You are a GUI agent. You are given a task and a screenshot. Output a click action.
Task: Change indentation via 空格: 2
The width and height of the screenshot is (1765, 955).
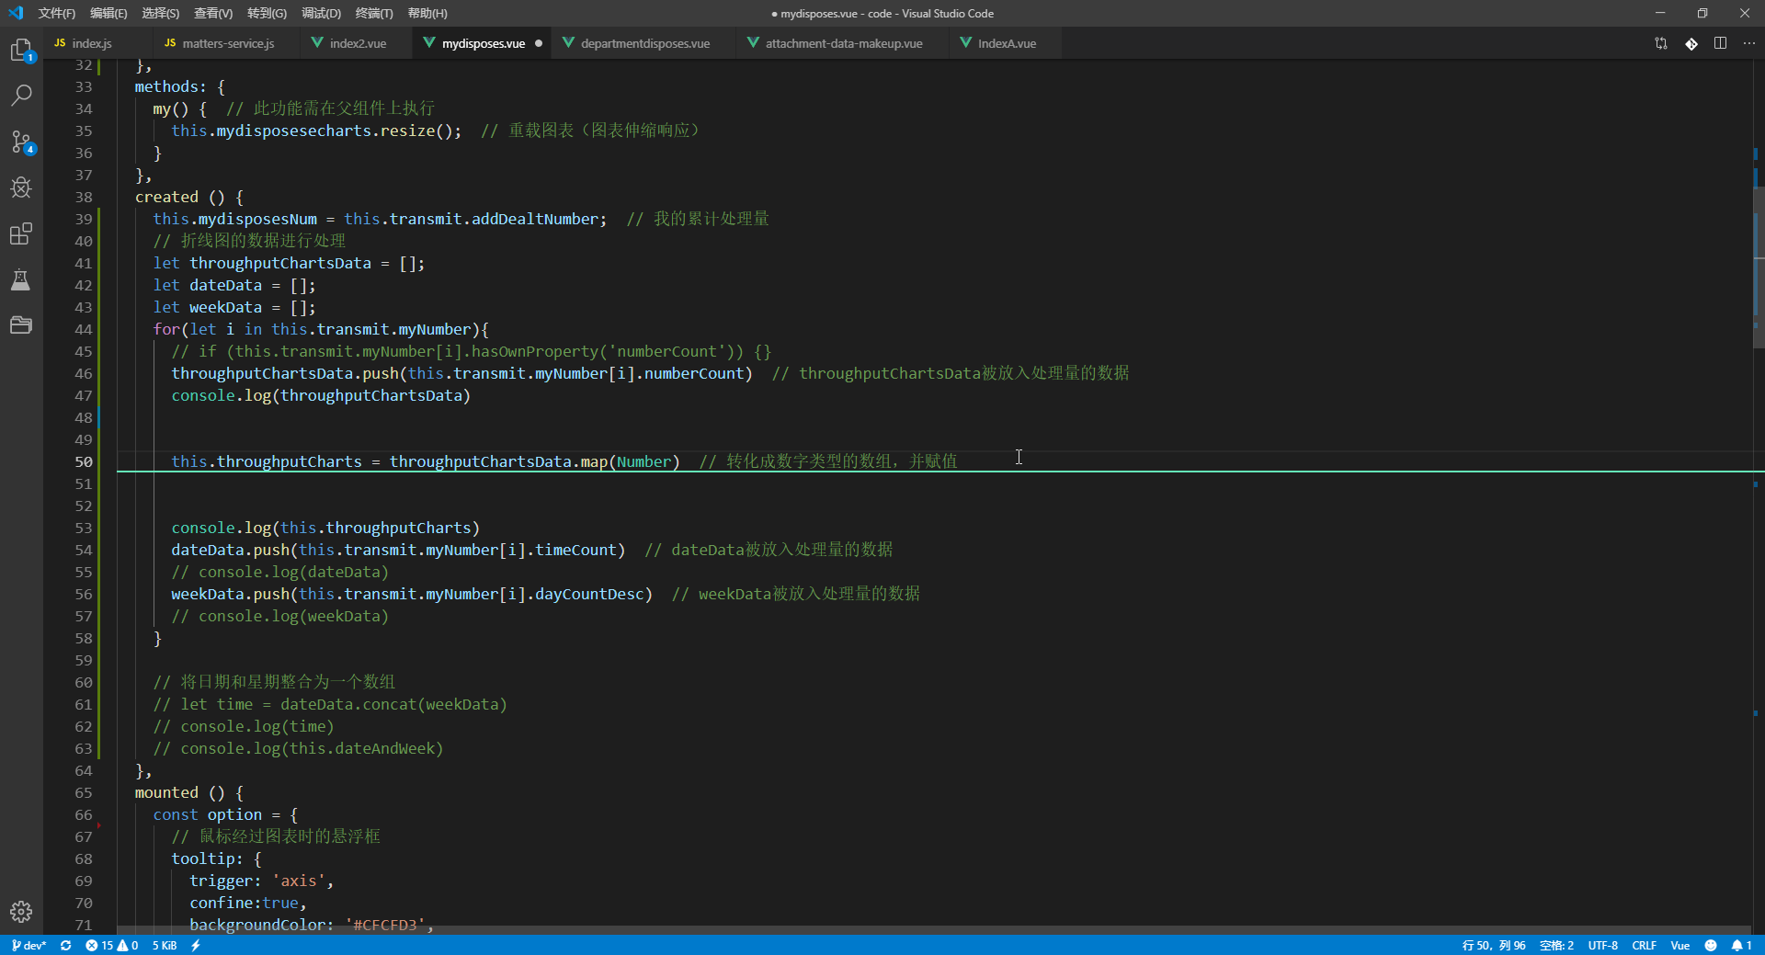[x=1556, y=945]
